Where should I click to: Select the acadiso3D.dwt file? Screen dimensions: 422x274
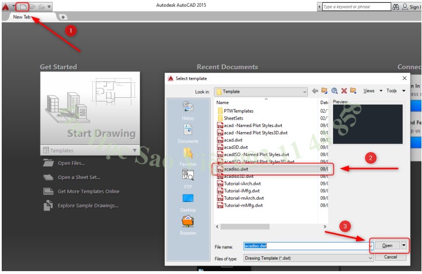(x=239, y=177)
